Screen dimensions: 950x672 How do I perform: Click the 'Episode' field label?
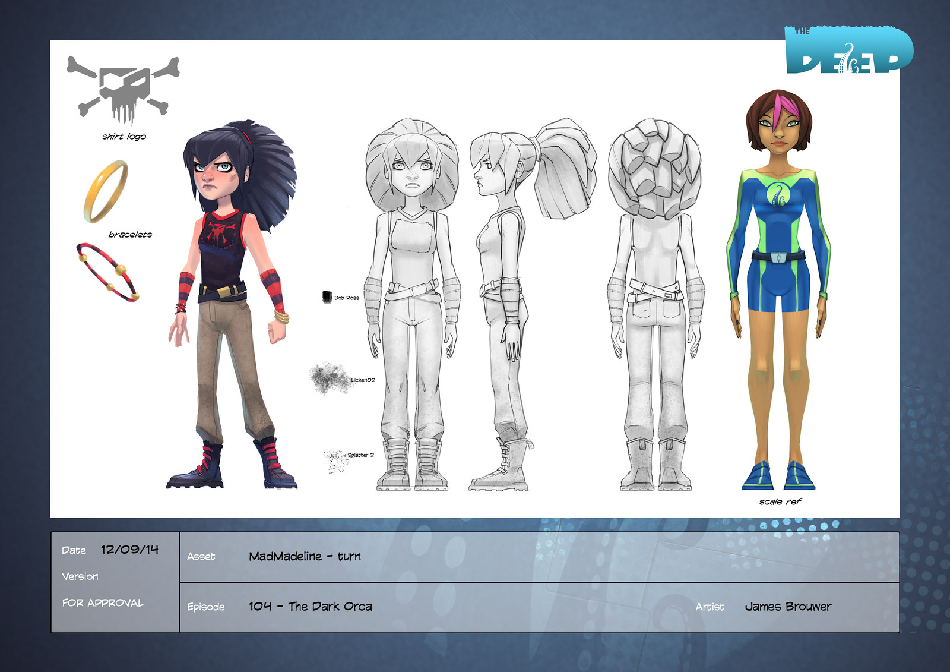pyautogui.click(x=205, y=607)
